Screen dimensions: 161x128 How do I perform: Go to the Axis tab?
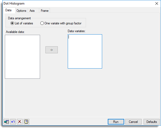click(x=32, y=11)
